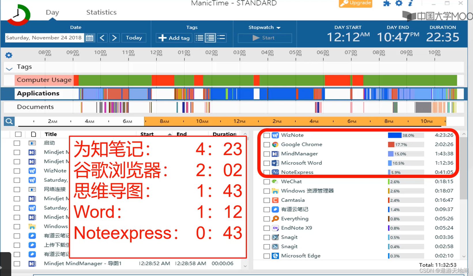Select the middle detailed tag list icon
The height and width of the screenshot is (276, 473).
pyautogui.click(x=210, y=38)
